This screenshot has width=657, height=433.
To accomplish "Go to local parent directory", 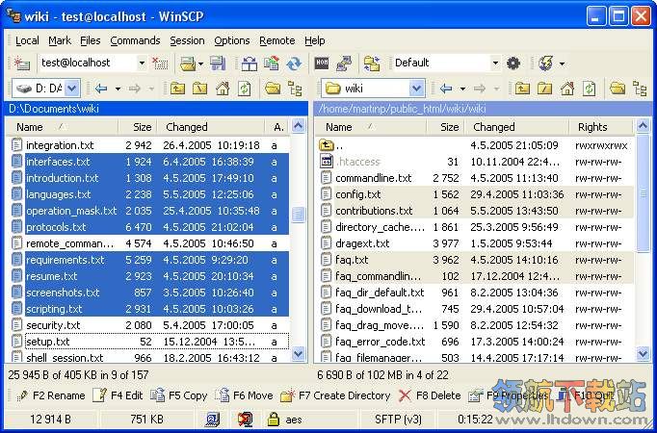I will tap(177, 89).
